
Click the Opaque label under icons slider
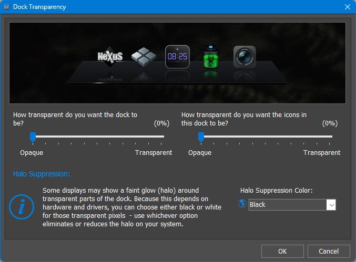(x=200, y=153)
